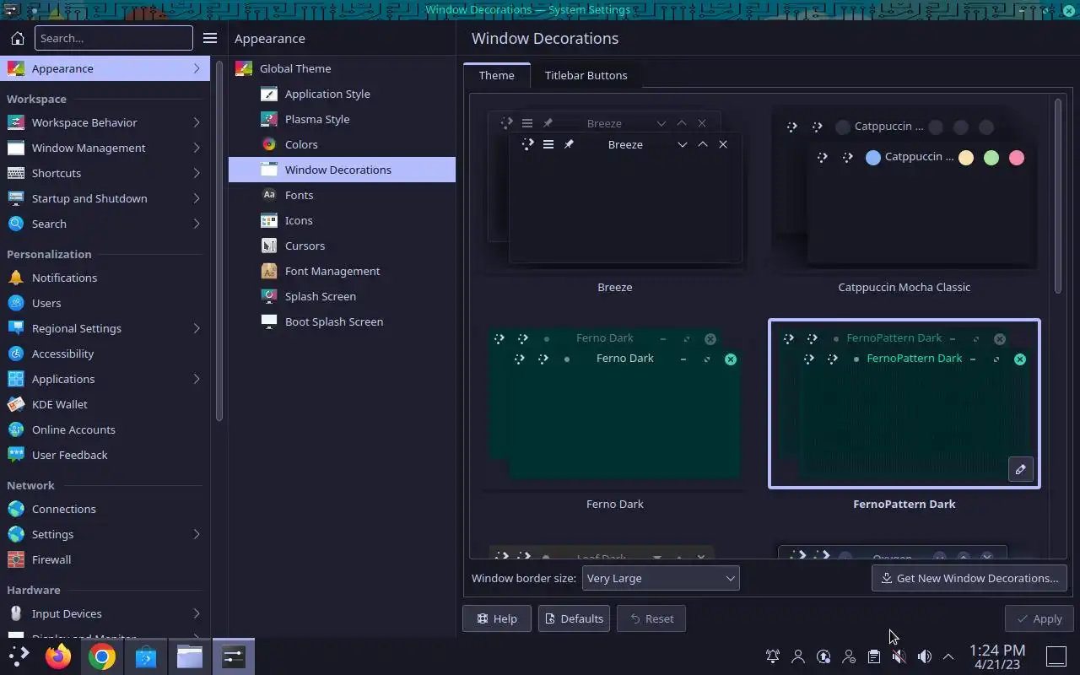Launch Firefox from the taskbar

coord(58,656)
